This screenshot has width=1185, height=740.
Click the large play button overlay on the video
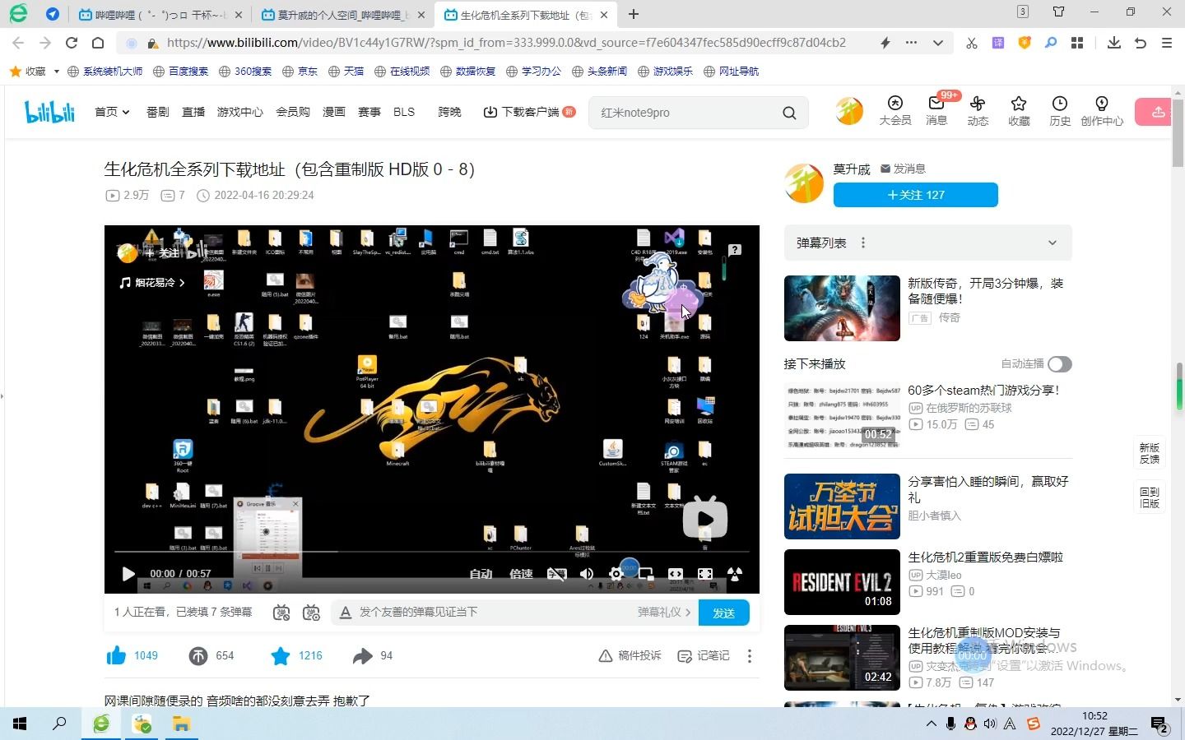point(705,518)
